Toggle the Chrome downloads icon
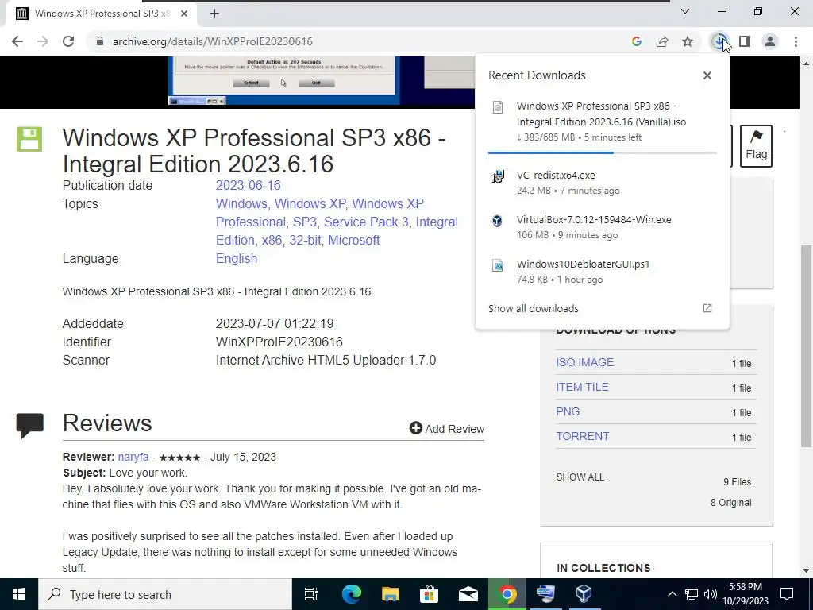This screenshot has height=610, width=813. coord(719,41)
